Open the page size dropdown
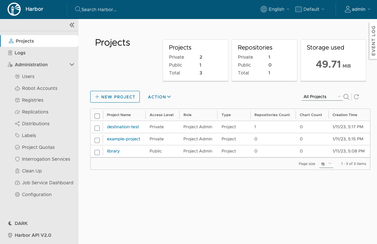The image size is (377, 244). coord(326,164)
